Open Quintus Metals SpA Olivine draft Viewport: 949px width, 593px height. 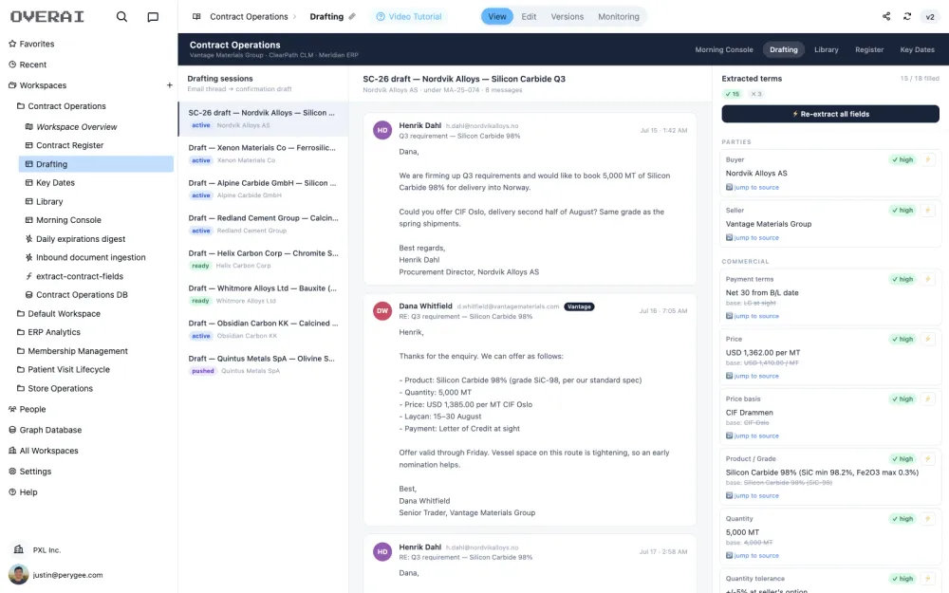click(x=263, y=364)
